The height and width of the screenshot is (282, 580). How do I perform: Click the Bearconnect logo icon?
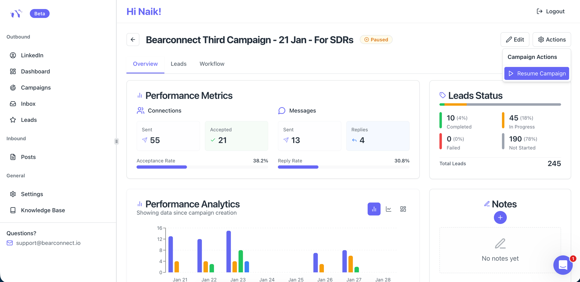(16, 14)
